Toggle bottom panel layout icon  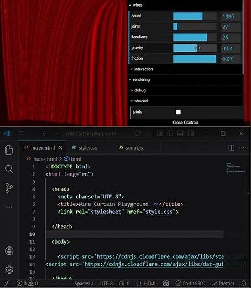[x=180, y=133]
